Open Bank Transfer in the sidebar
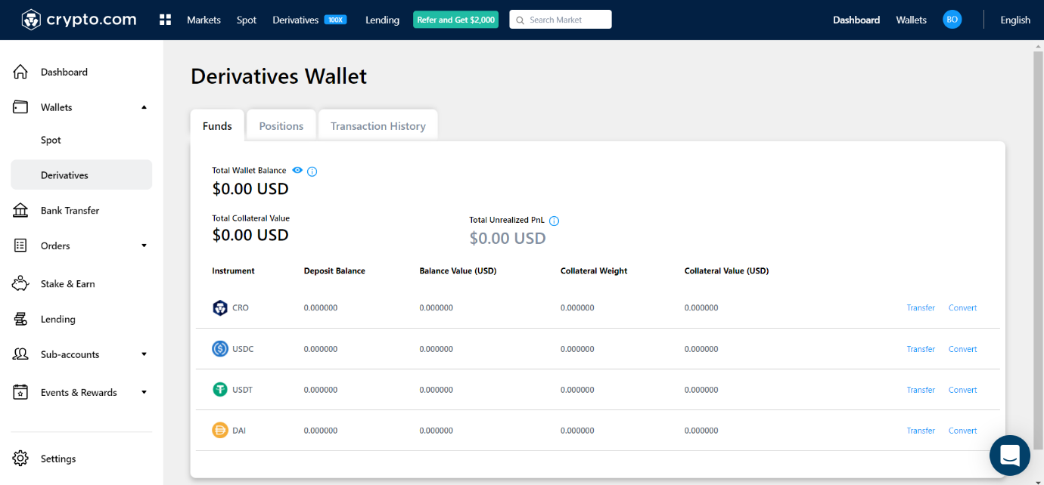The width and height of the screenshot is (1044, 485). pyautogui.click(x=70, y=210)
